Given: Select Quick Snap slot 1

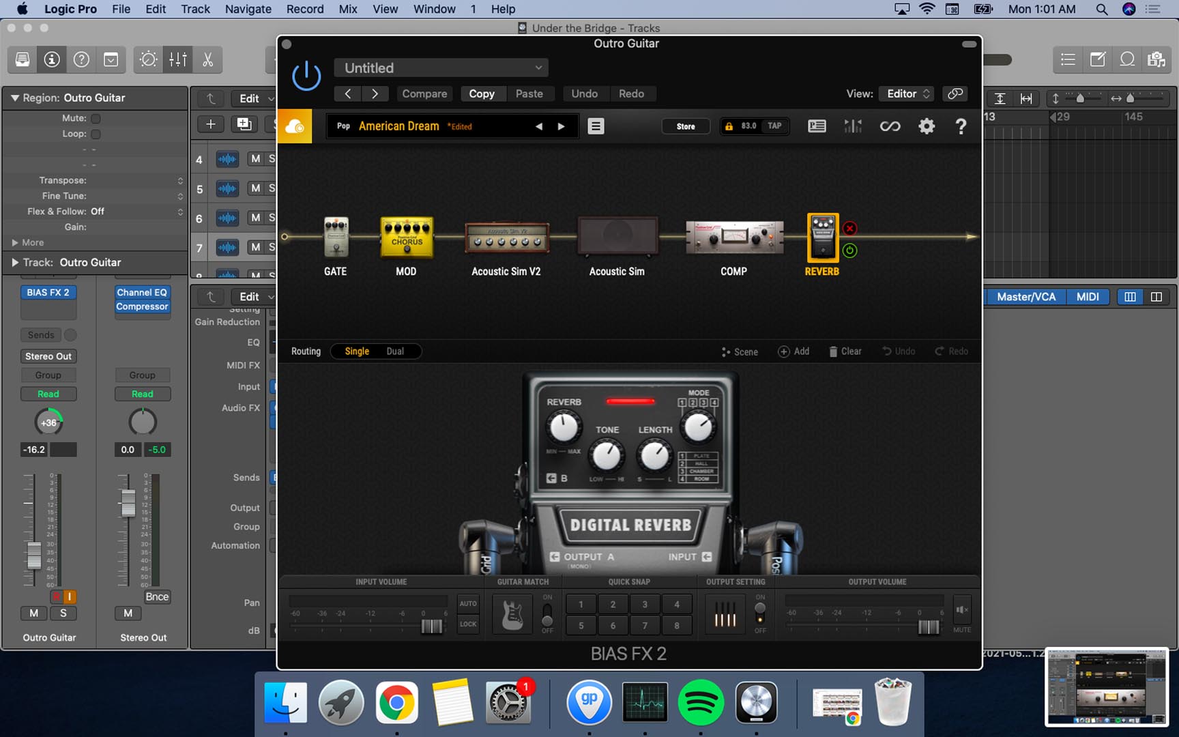Looking at the screenshot, I should pyautogui.click(x=581, y=604).
